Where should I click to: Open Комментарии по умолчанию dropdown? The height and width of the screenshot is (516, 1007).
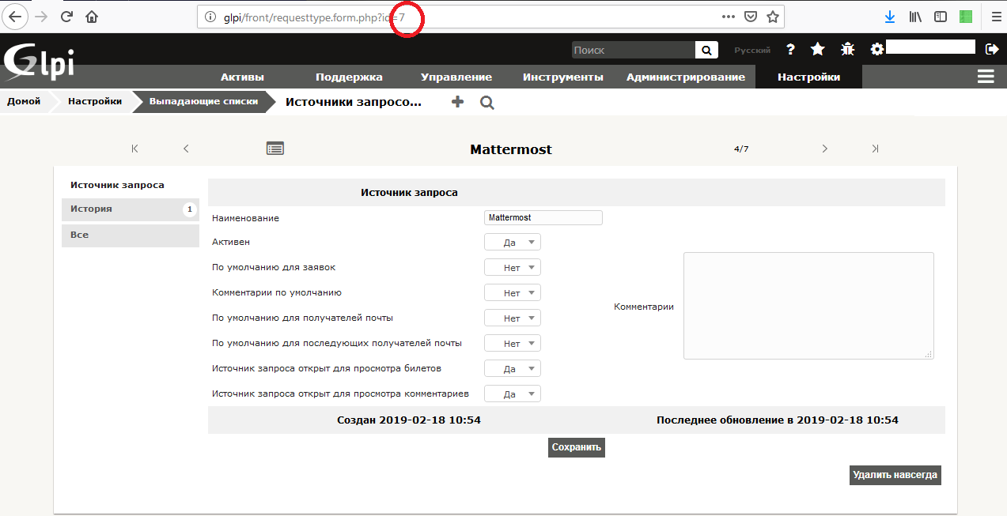coord(513,293)
